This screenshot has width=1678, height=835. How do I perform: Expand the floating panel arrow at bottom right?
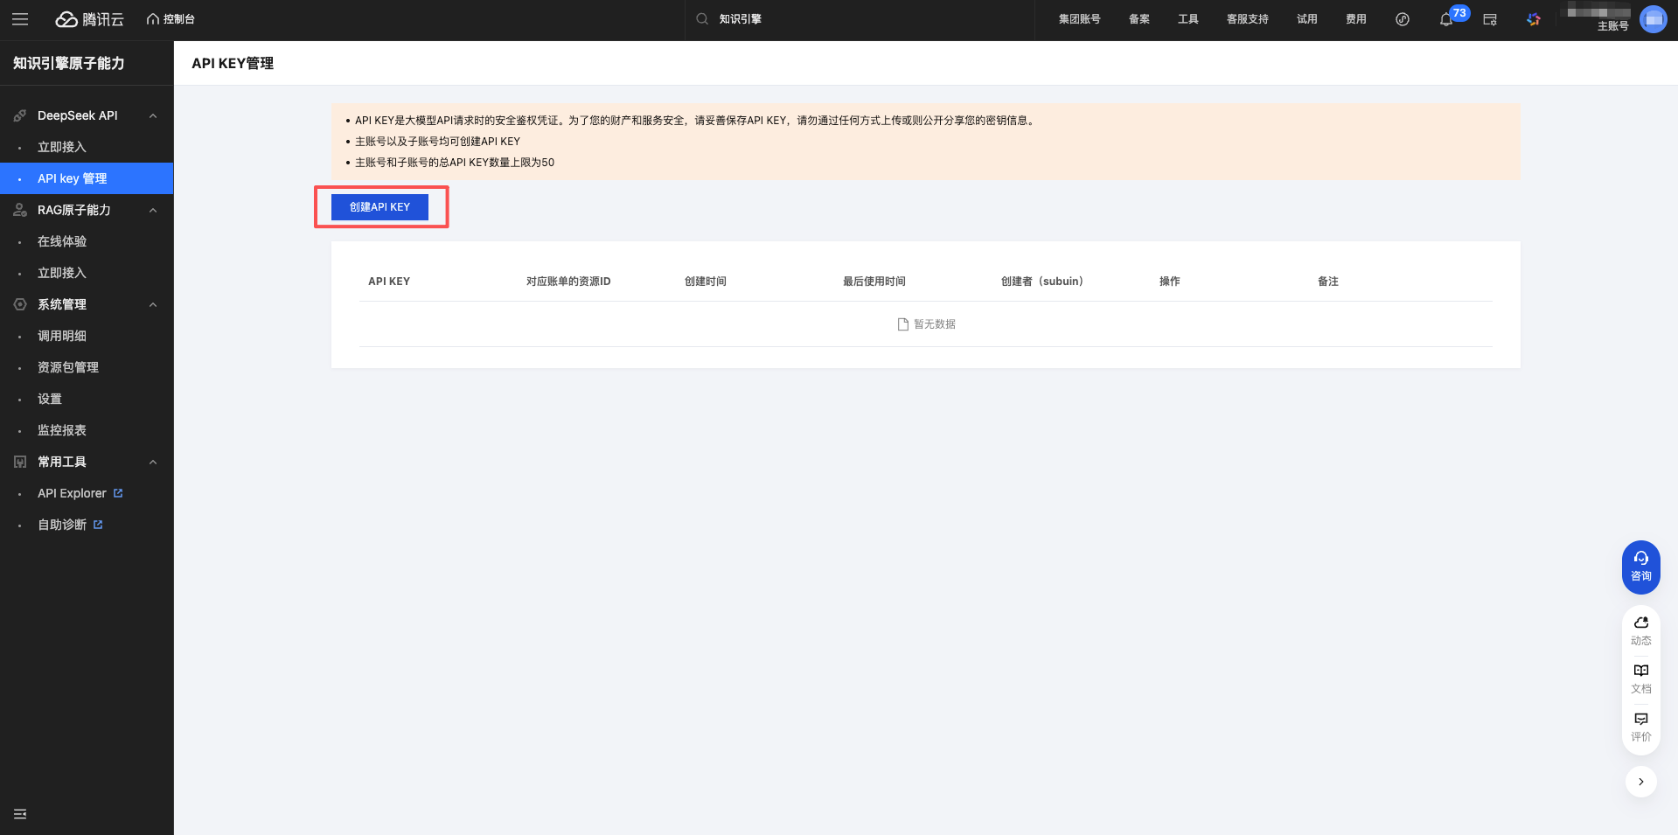tap(1640, 782)
